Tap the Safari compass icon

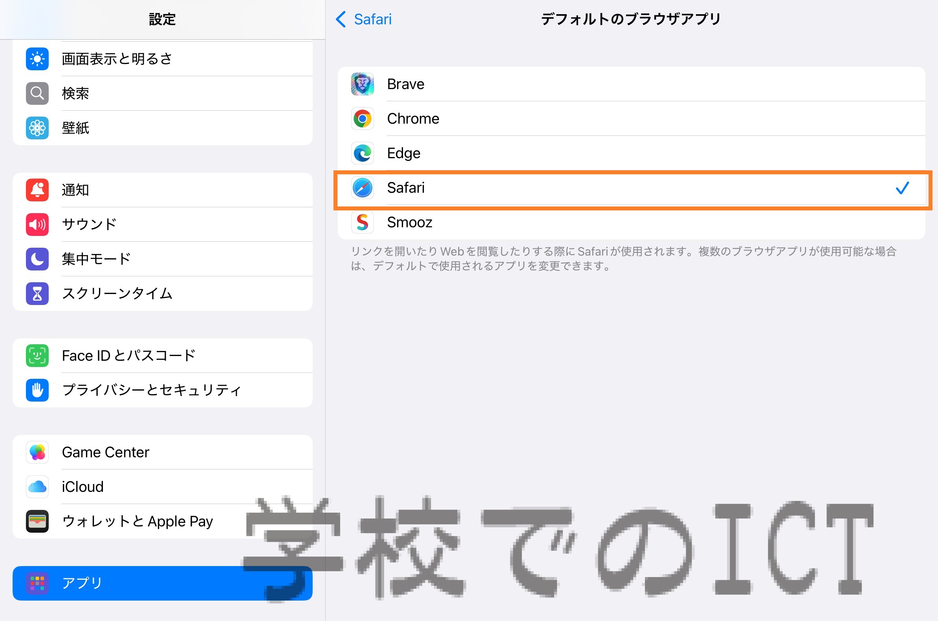point(362,188)
